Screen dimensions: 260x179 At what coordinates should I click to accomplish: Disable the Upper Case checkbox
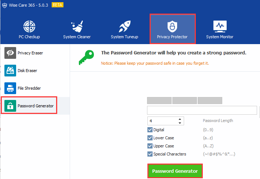pos(150,146)
